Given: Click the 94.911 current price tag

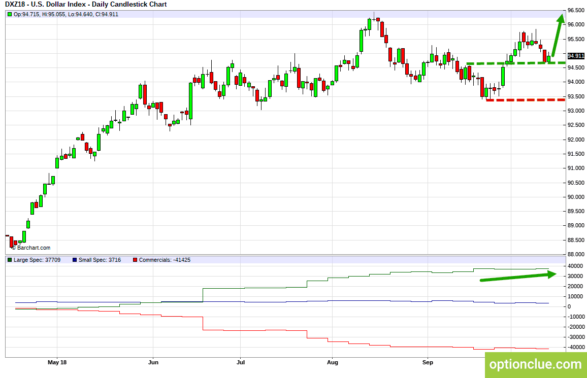Looking at the screenshot, I should tap(576, 56).
